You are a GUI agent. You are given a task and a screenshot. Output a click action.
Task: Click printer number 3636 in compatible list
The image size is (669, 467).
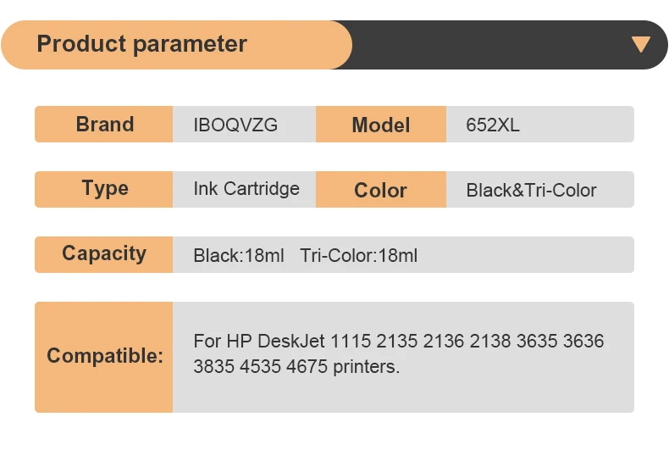(x=583, y=342)
